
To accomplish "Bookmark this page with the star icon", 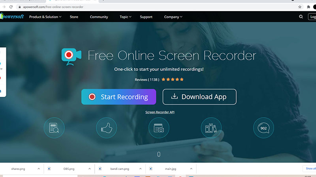I will [x=300, y=7].
